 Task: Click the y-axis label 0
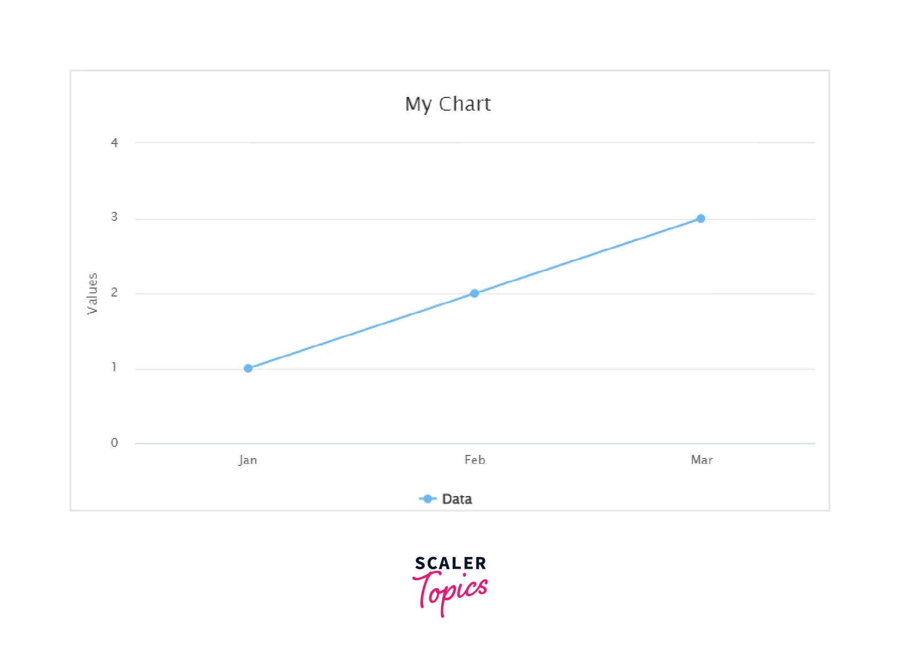click(x=114, y=443)
